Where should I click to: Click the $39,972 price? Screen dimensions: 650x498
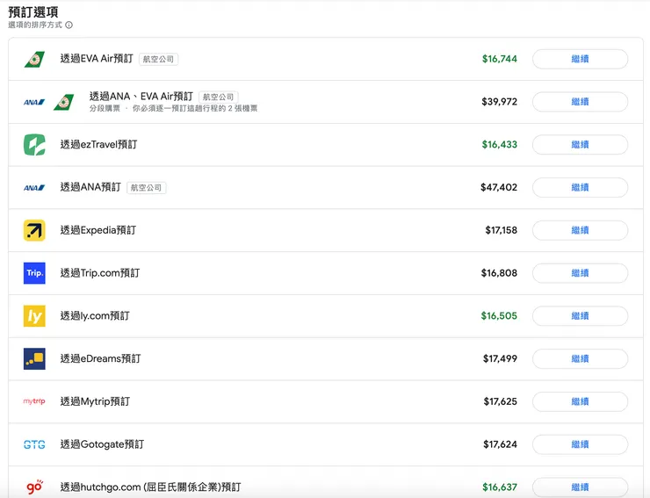(500, 102)
